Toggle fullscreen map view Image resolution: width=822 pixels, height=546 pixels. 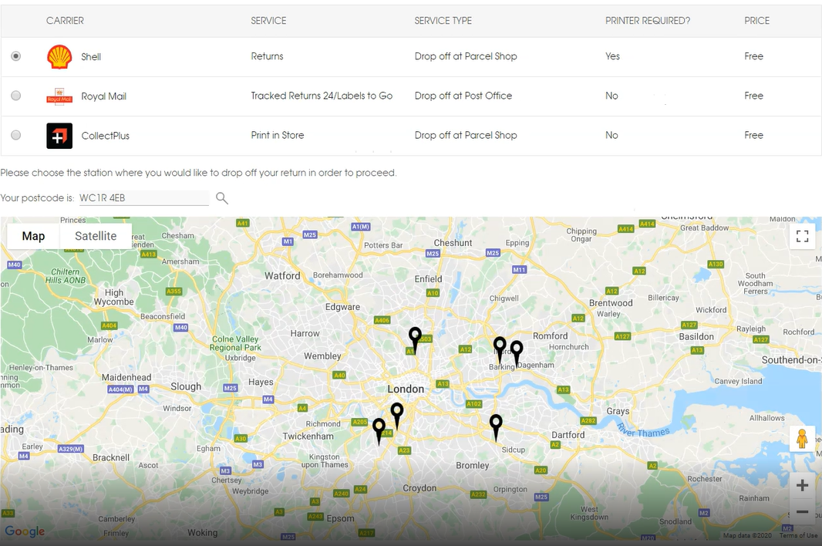pyautogui.click(x=802, y=236)
